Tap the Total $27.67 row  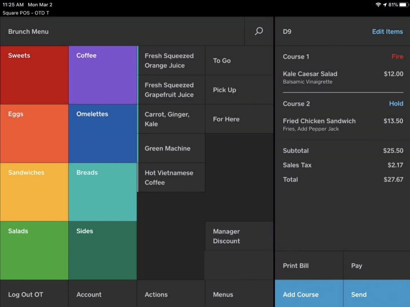(343, 179)
